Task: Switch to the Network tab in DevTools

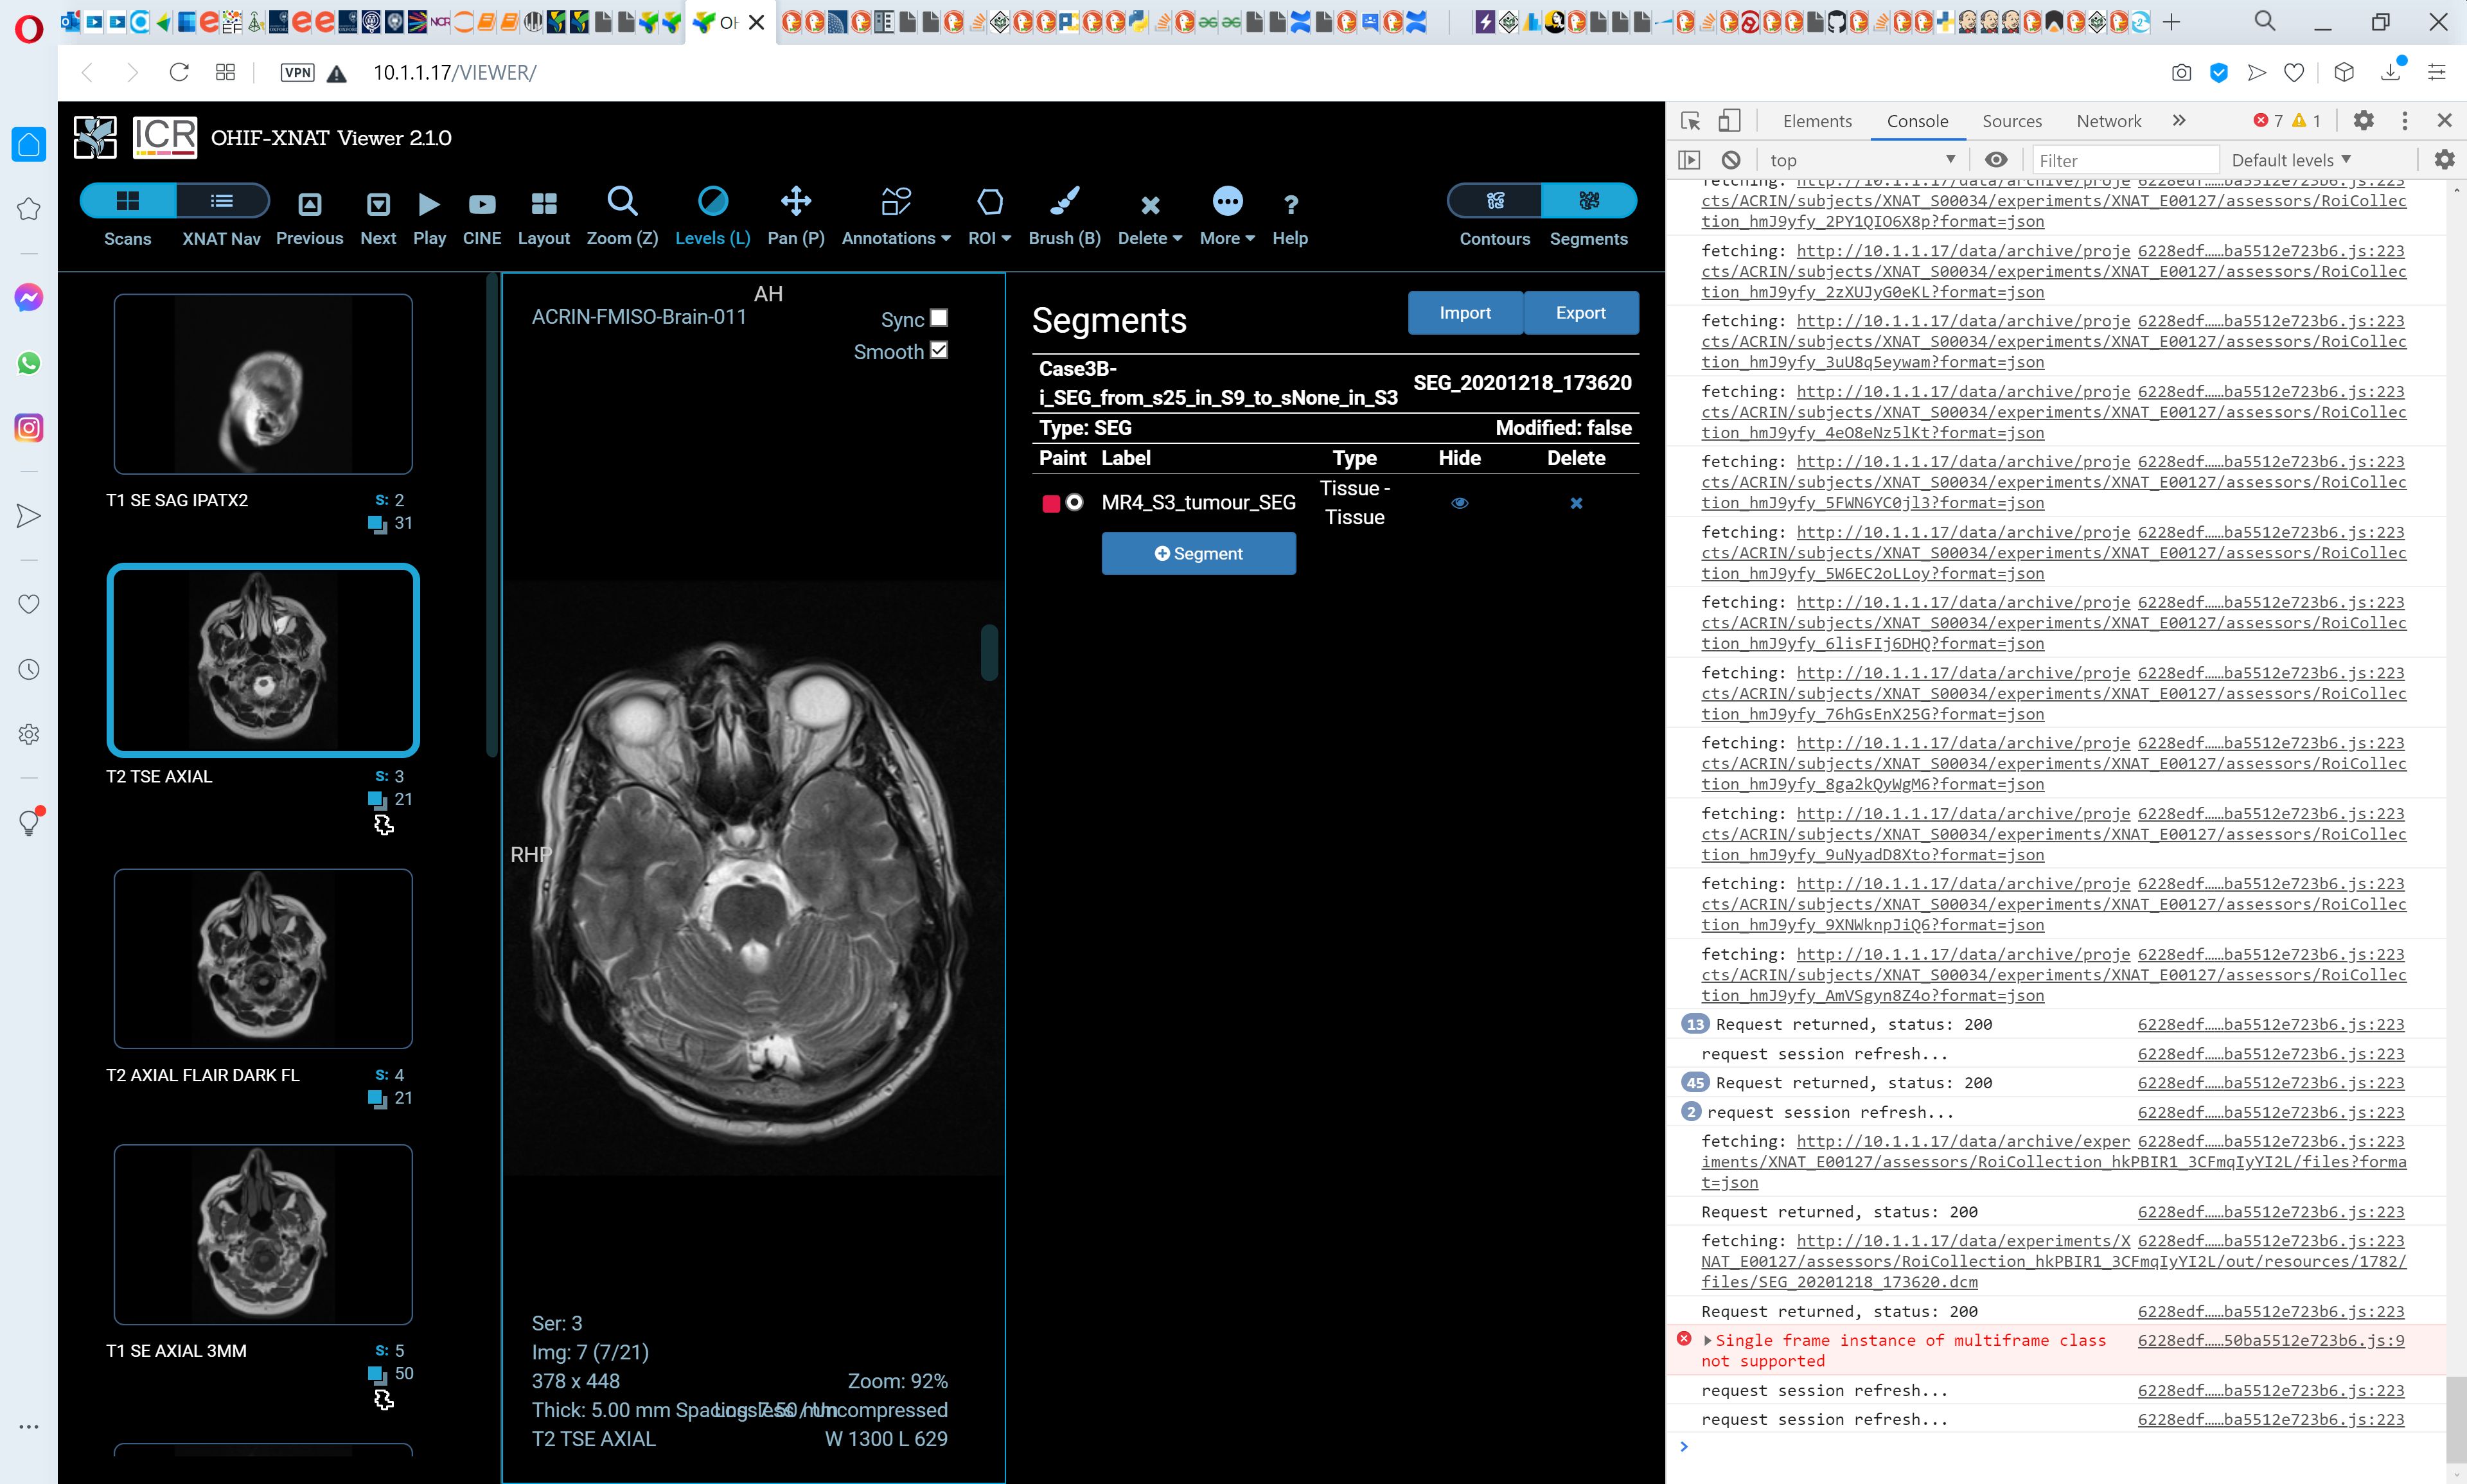Action: coord(2107,120)
